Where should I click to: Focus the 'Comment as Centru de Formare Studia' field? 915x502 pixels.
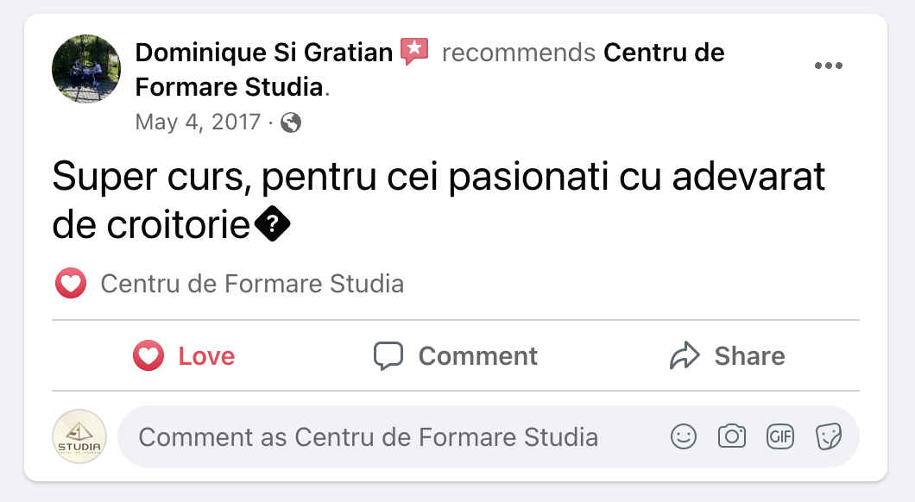369,437
